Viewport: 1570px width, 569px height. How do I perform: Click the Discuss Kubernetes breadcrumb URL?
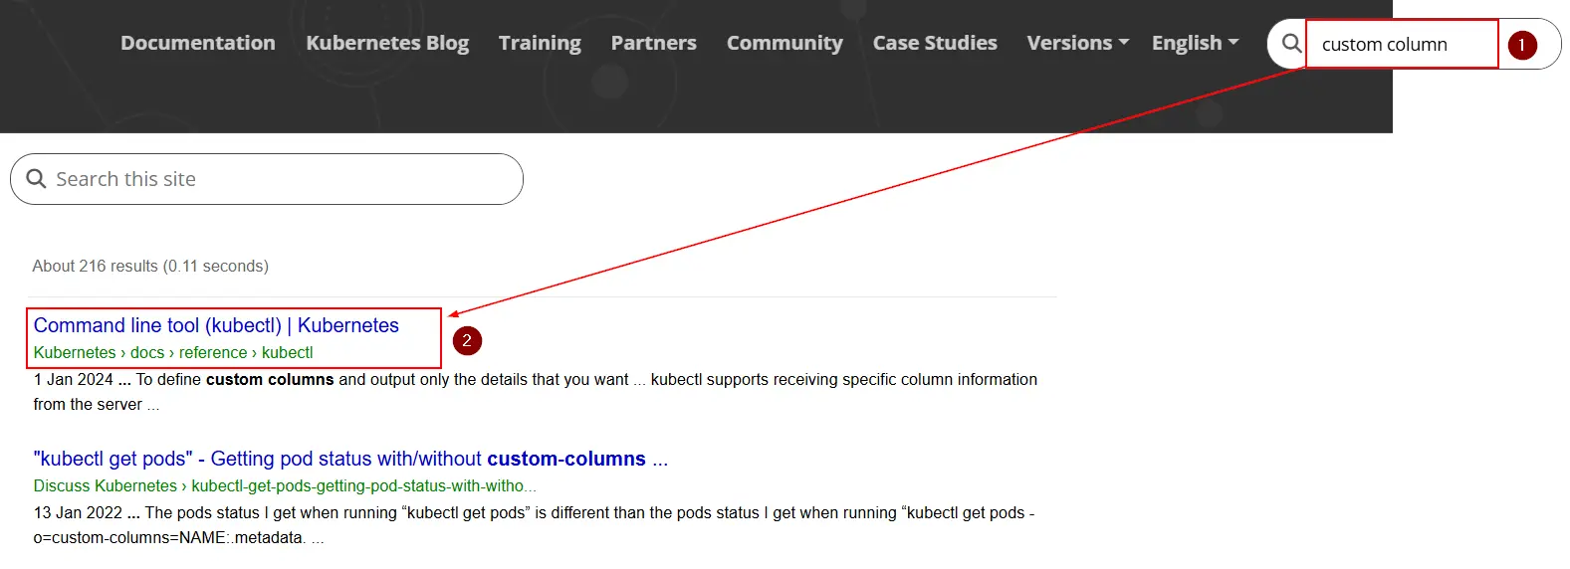(x=285, y=485)
